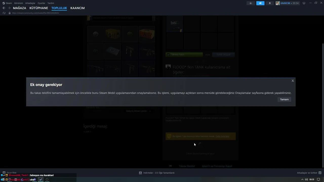
Task: Click the downloads icon in footer
Action: pyautogui.click(x=140, y=173)
